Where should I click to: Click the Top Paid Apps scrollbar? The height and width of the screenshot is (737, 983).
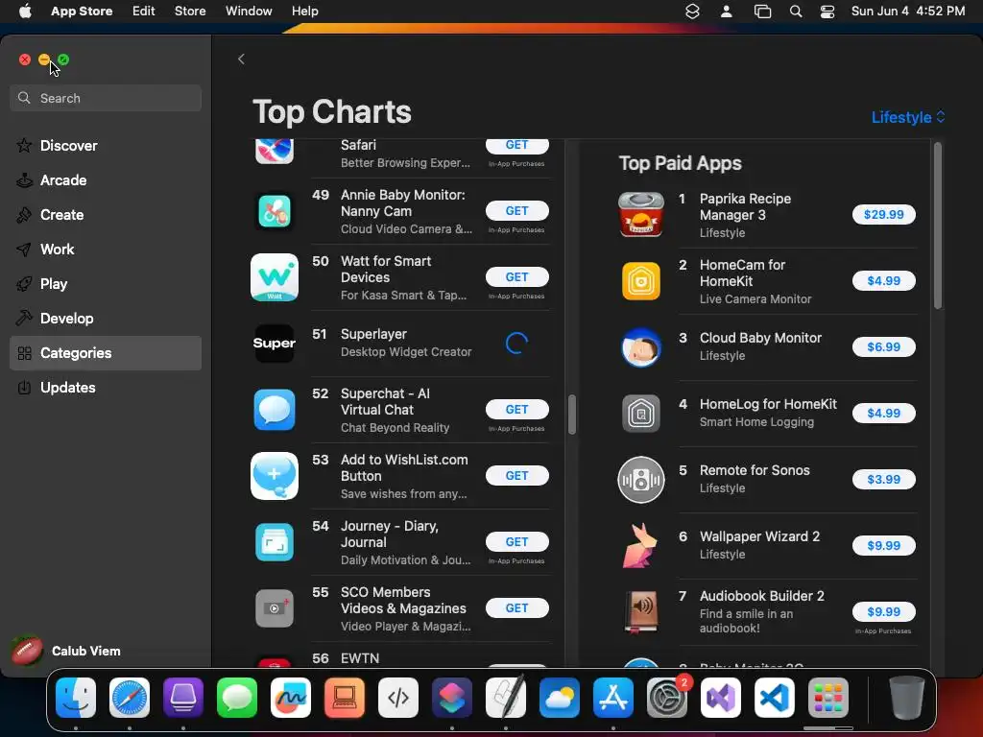(938, 226)
